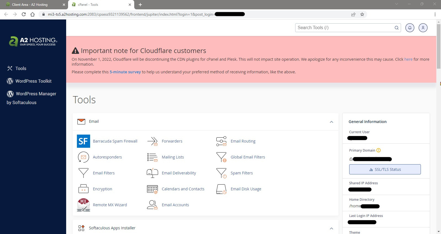Open the Barracuda Spam Firewall SF icon
Viewport: 441px width, 234px height.
[84, 141]
